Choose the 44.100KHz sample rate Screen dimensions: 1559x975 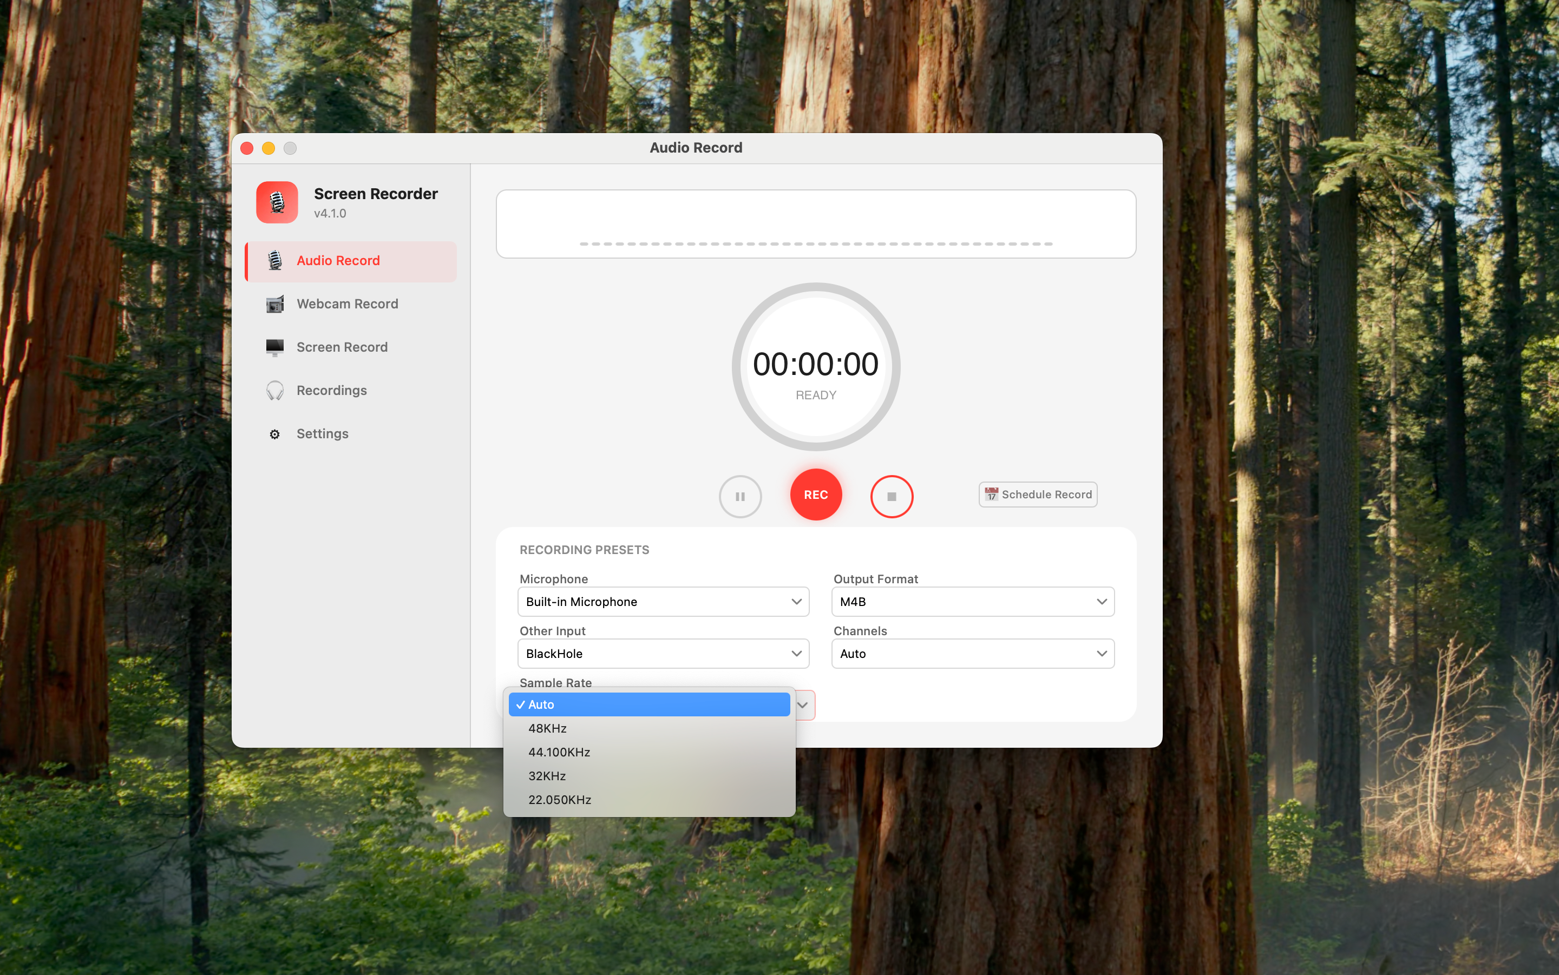click(649, 752)
